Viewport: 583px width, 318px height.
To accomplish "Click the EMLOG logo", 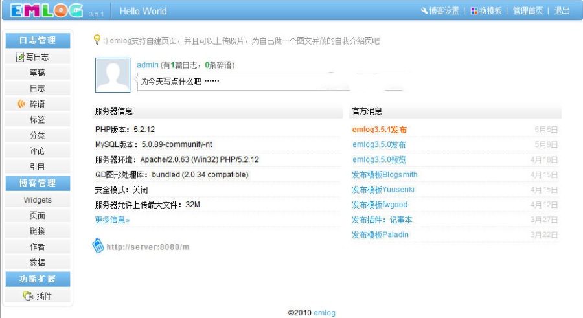I will 47,10.
